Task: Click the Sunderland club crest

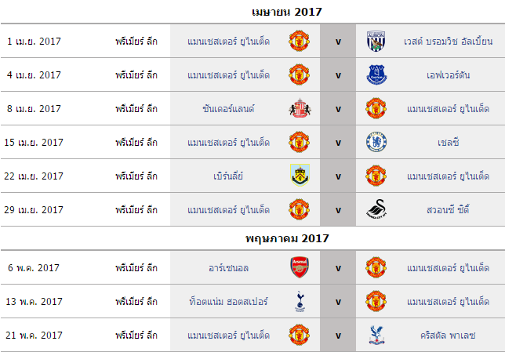Action: coord(300,108)
